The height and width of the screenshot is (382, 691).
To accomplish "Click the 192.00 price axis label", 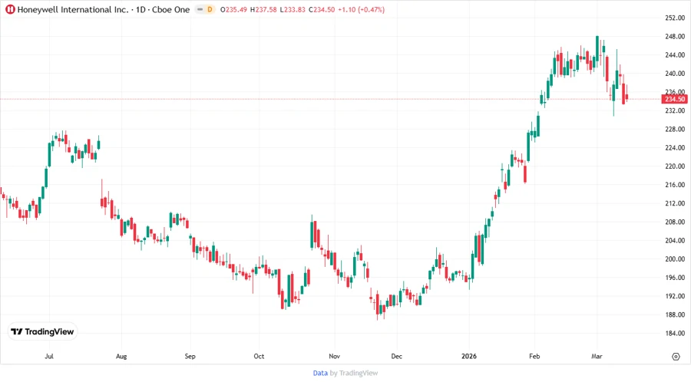I will (x=675, y=296).
